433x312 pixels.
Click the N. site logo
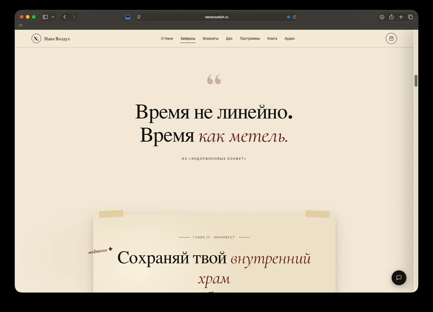coord(36,38)
